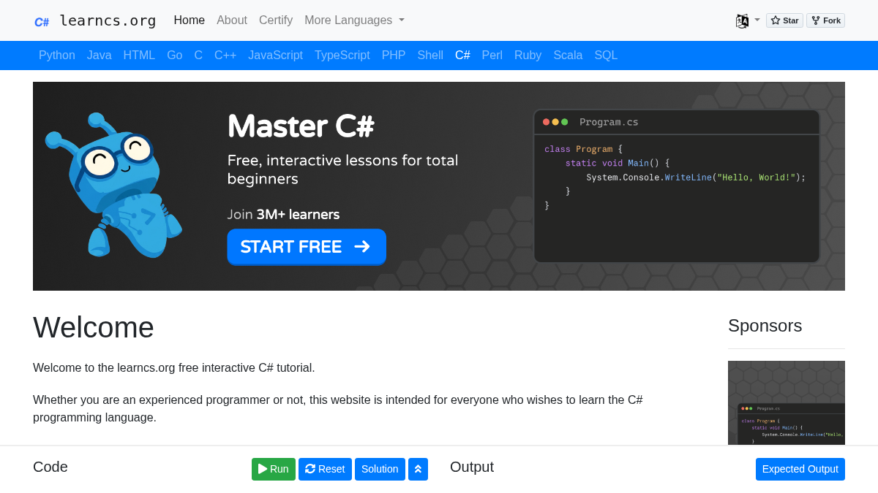
Task: Expand the code panel with double-chevron button
Action: pos(418,469)
